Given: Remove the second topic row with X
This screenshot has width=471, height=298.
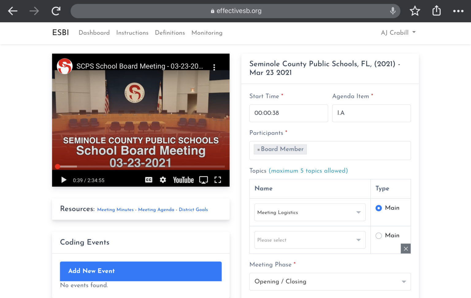Looking at the screenshot, I should click(x=406, y=248).
